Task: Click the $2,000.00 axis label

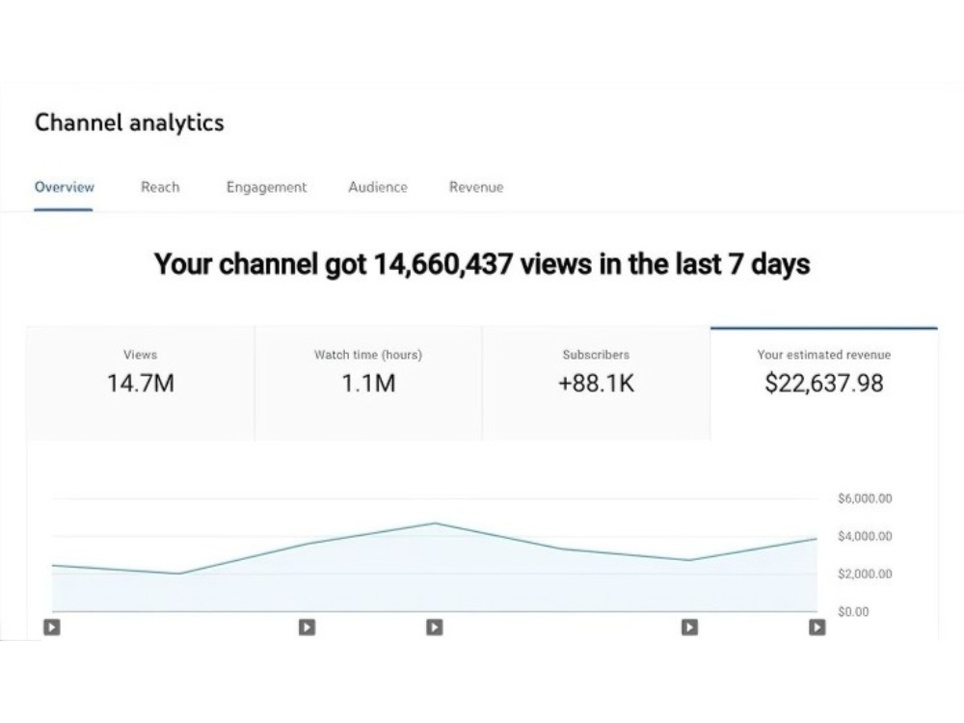Action: 865,574
